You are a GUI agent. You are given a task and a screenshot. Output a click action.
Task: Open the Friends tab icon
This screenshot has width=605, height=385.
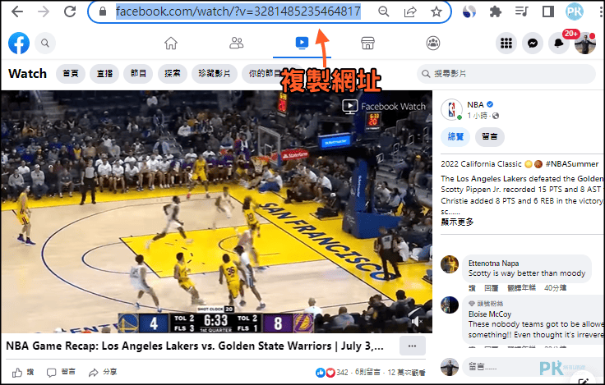(236, 43)
